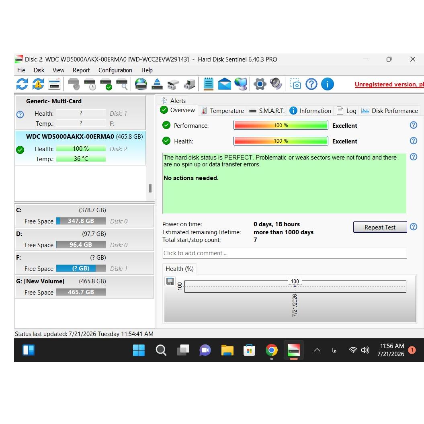
Task: Click the refresh icon with yellow warning sign
Action: pyautogui.click(x=38, y=84)
